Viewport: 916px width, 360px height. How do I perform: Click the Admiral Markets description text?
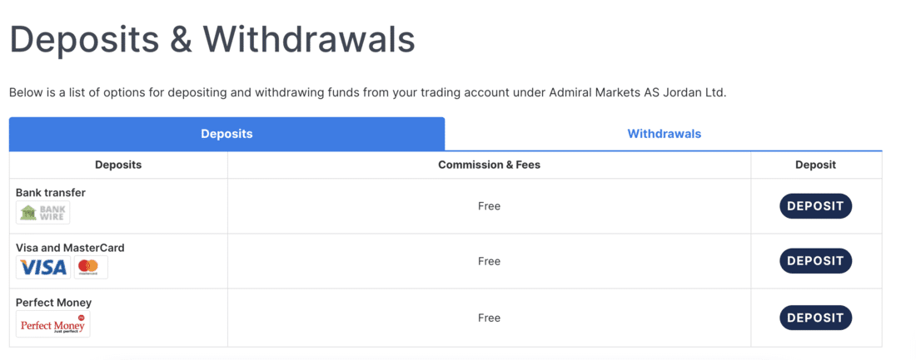[367, 93]
